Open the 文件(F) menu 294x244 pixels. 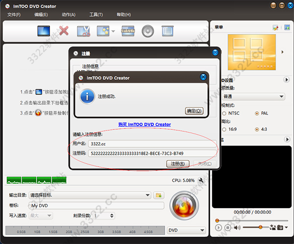(14, 15)
